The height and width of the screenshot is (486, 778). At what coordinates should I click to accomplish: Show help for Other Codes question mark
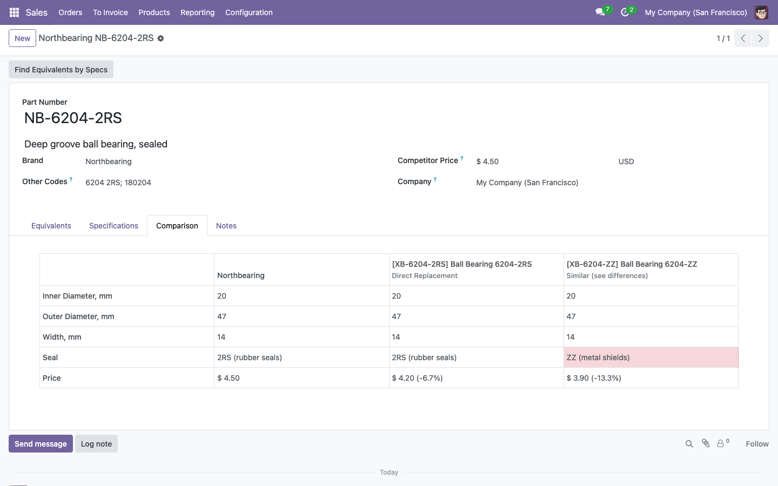click(x=71, y=180)
